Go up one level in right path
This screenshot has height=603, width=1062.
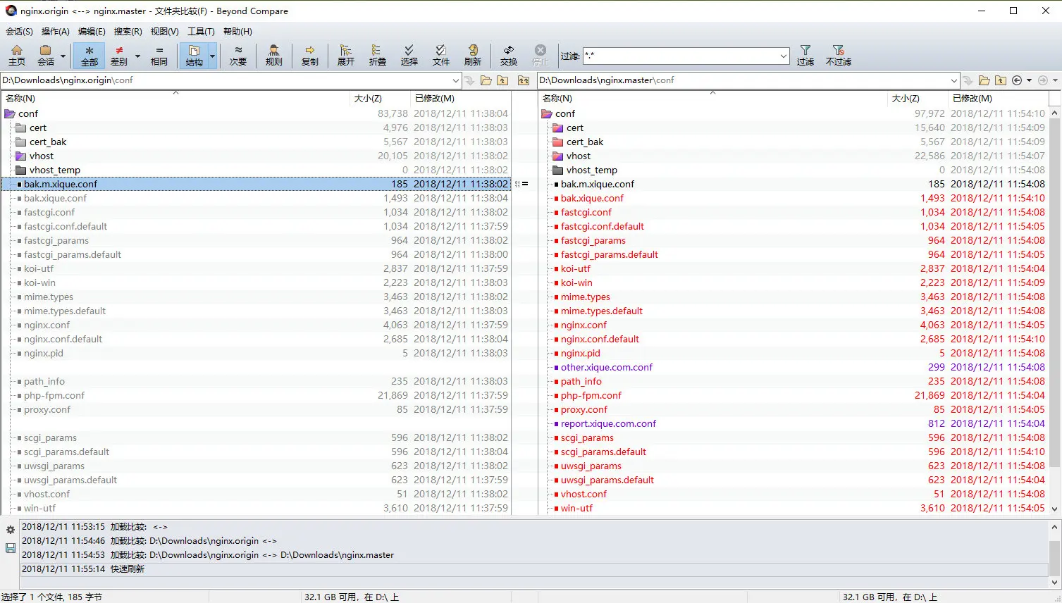tap(1001, 80)
